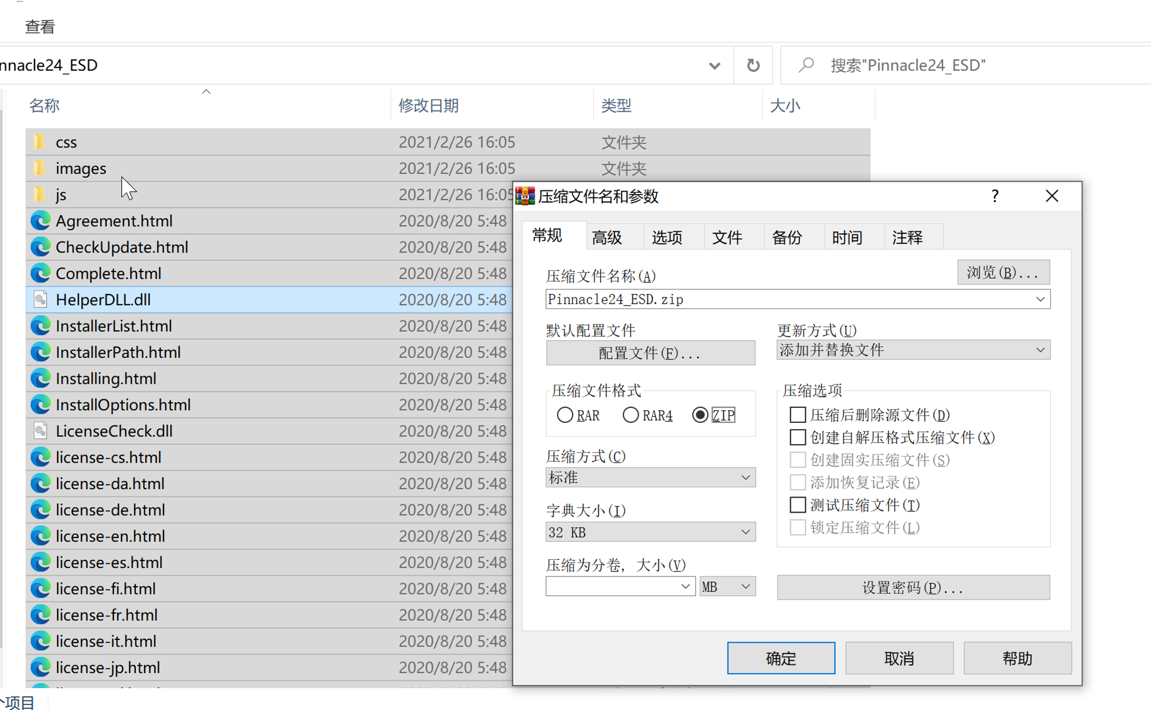Image resolution: width=1151 pixels, height=710 pixels.
Task: Open the 查看 menu in Explorer
Action: tap(40, 26)
